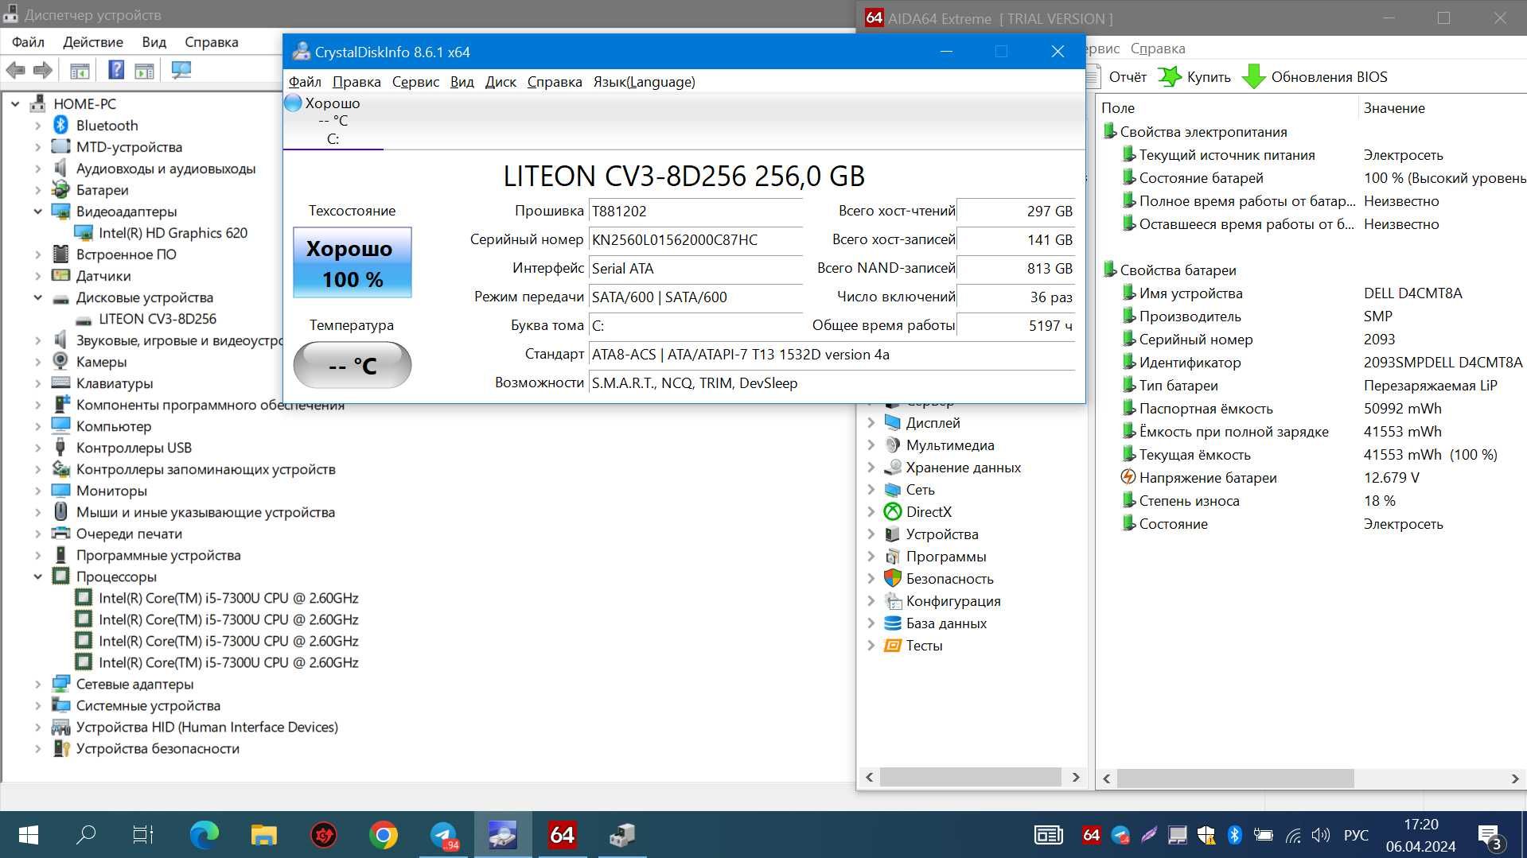Image resolution: width=1527 pixels, height=858 pixels.
Task: Open Google Chrome from taskbar
Action: click(x=384, y=834)
